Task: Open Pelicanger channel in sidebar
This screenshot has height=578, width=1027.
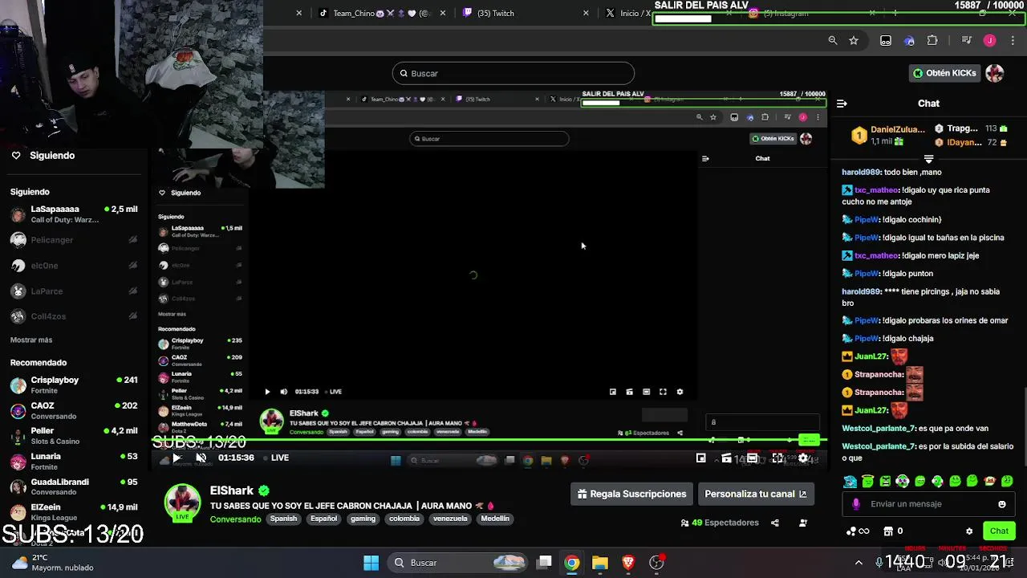Action: pyautogui.click(x=74, y=240)
